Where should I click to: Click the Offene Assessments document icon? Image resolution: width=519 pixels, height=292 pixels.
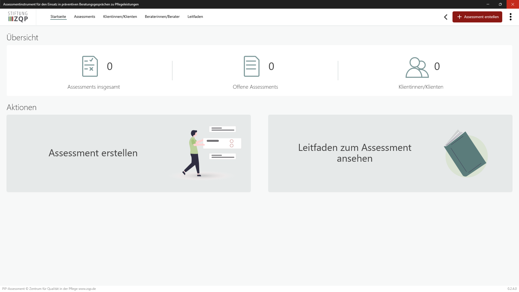251,66
